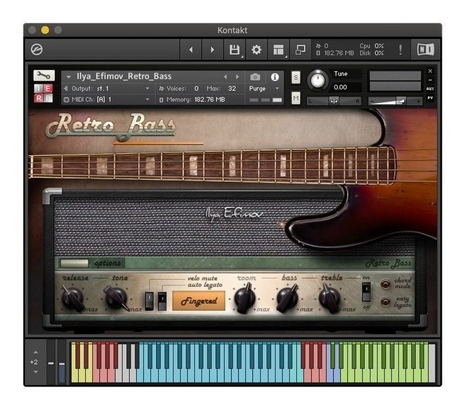
Task: Click the Voices 0 readout
Action: (178, 88)
